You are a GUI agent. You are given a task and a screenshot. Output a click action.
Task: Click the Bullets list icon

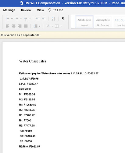pos(7,19)
